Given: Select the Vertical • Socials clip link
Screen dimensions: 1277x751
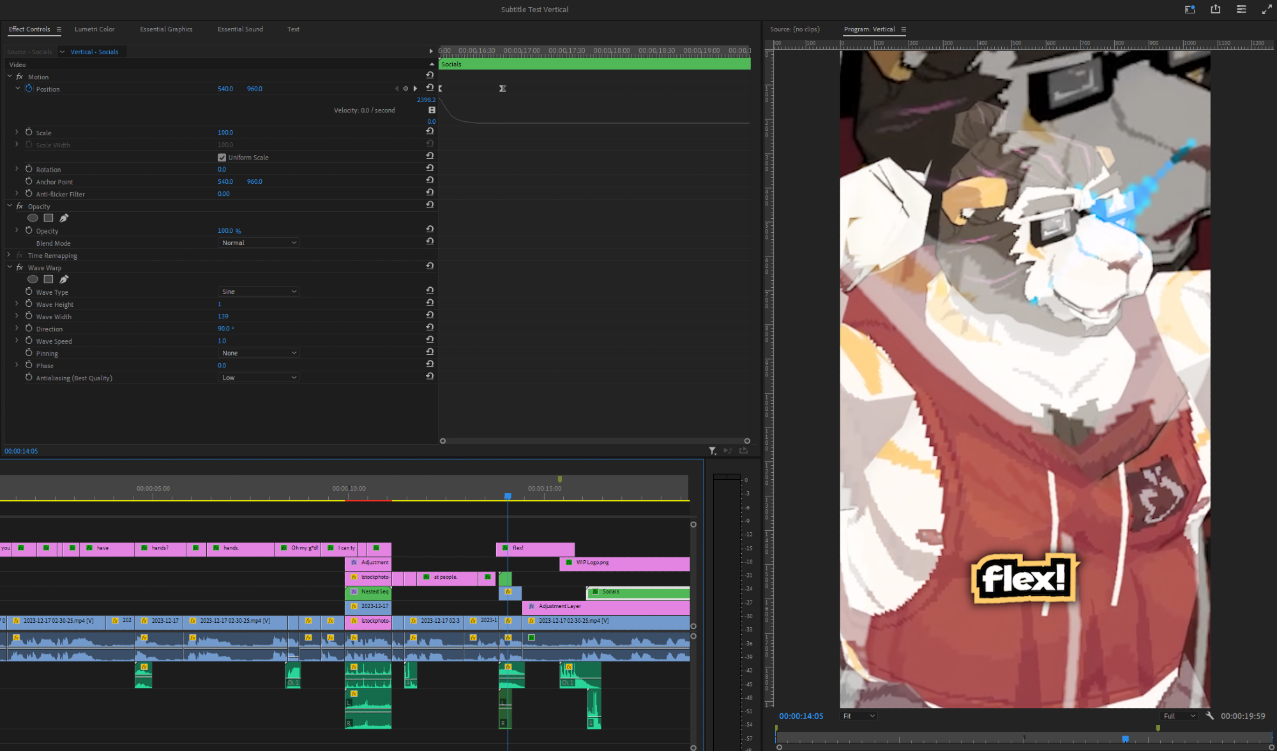Looking at the screenshot, I should point(94,52).
